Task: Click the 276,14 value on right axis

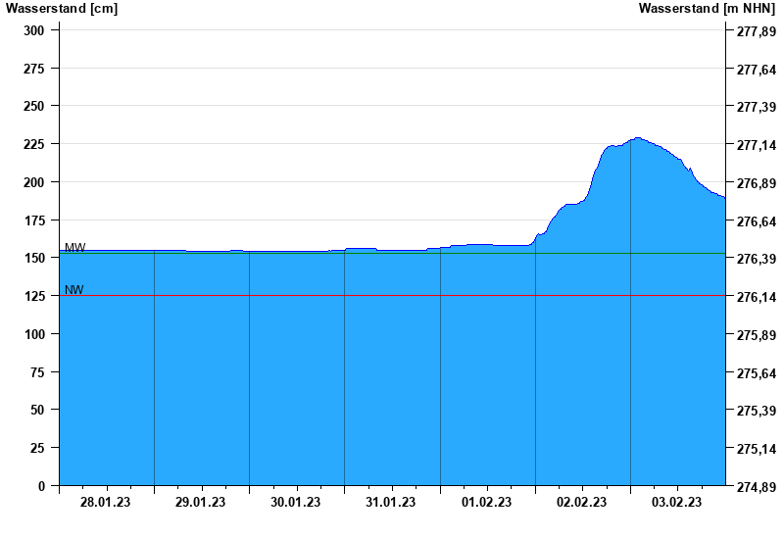Action: pyautogui.click(x=757, y=297)
